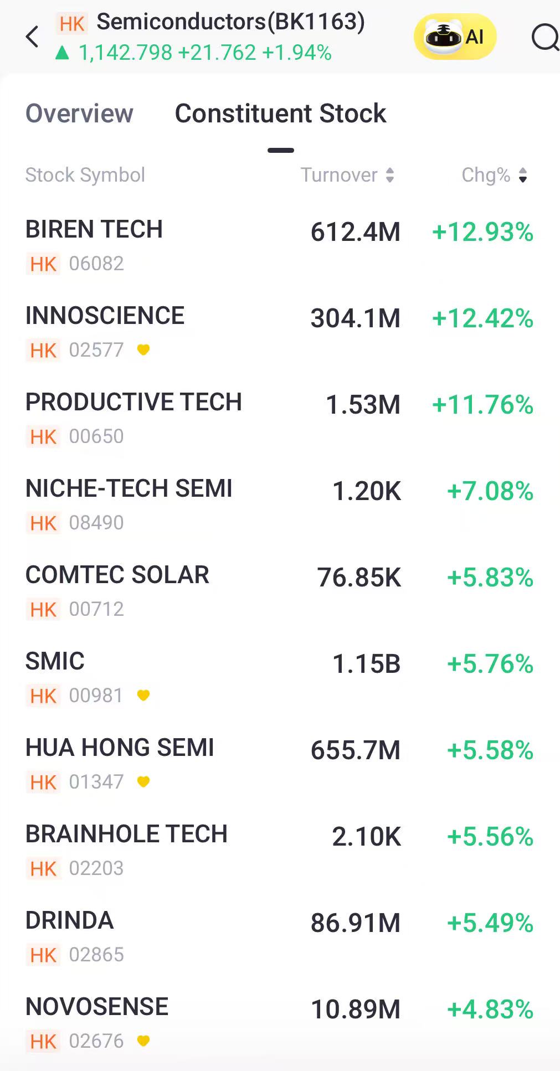This screenshot has height=1071, width=560.
Task: Tap the yellow heart beside INNOSCIENCE 02577
Action: coord(143,350)
